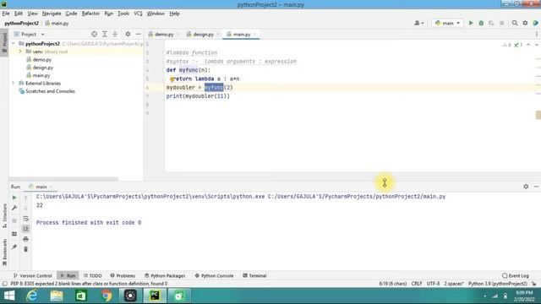Open Version Control tool window

pos(33,276)
